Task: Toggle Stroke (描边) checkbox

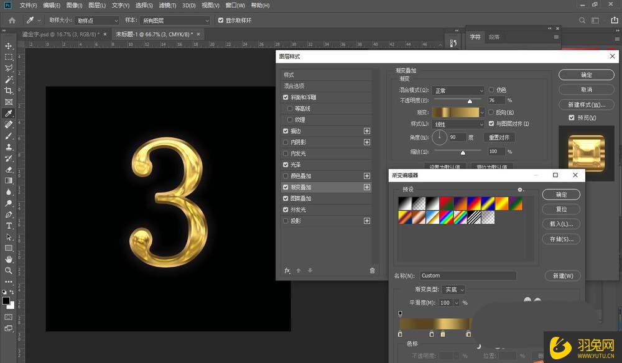Action: pyautogui.click(x=285, y=131)
